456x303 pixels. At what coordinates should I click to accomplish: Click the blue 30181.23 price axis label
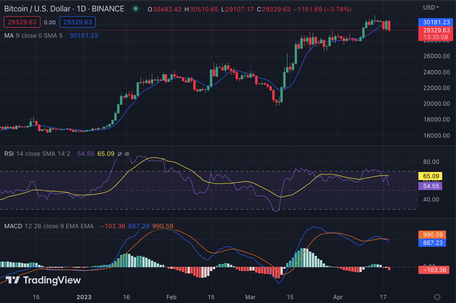pos(436,22)
